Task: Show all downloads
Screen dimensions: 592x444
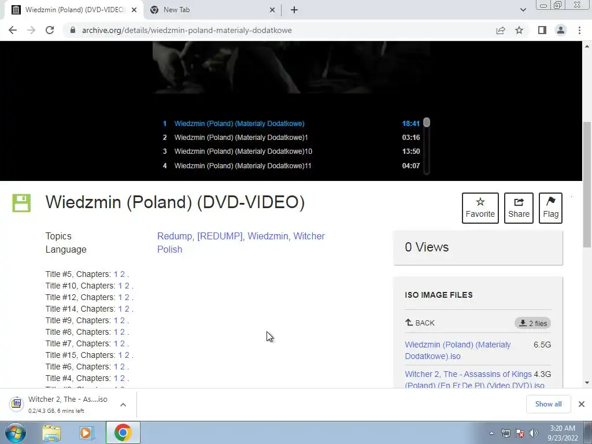Action: pyautogui.click(x=548, y=404)
